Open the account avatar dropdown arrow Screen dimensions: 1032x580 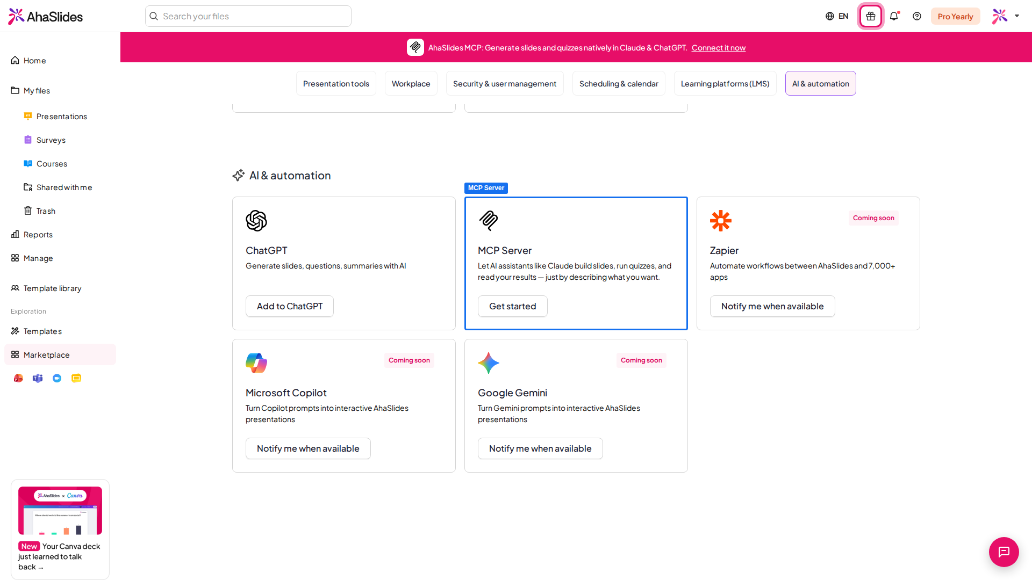[1017, 16]
